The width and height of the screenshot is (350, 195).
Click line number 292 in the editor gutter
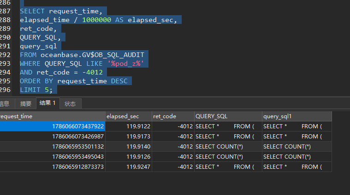[5, 55]
